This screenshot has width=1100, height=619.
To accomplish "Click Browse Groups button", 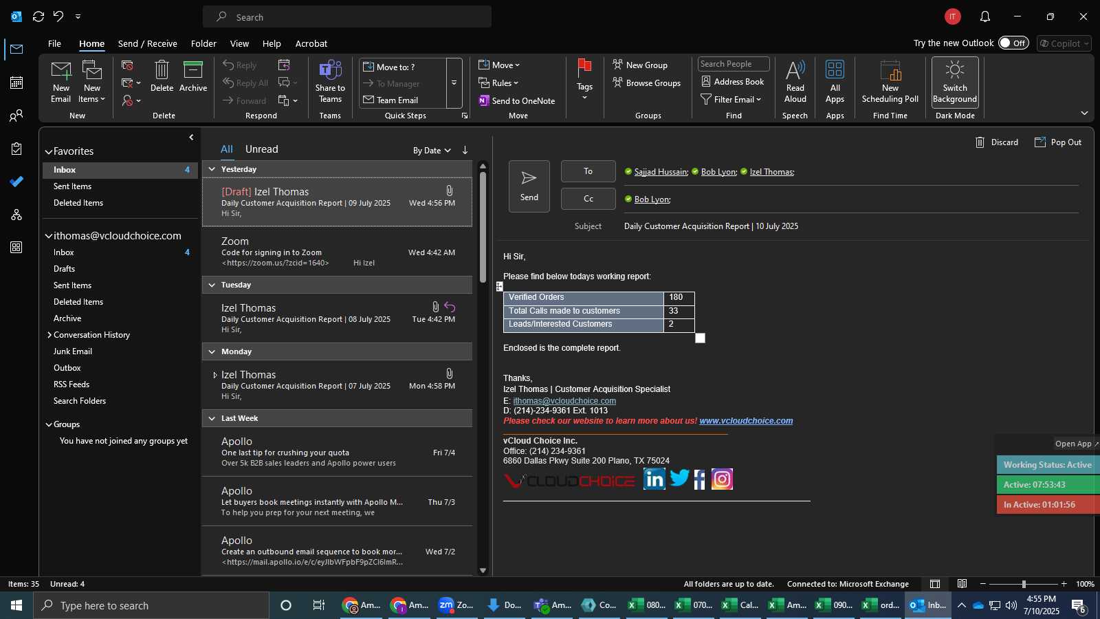I will pyautogui.click(x=647, y=83).
